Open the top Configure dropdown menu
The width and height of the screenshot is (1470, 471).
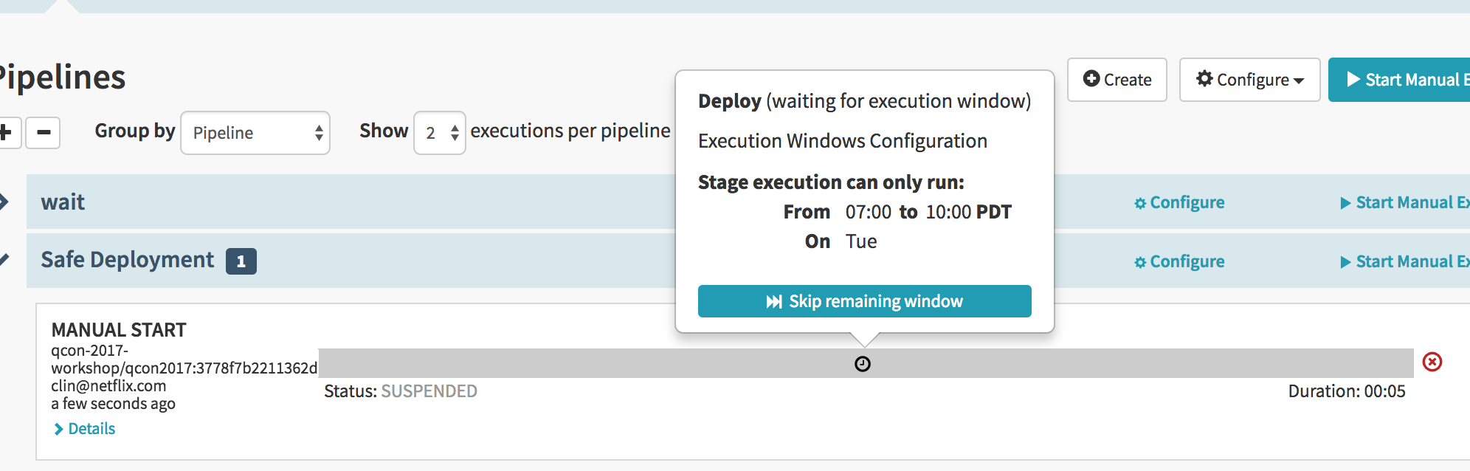(x=1249, y=80)
